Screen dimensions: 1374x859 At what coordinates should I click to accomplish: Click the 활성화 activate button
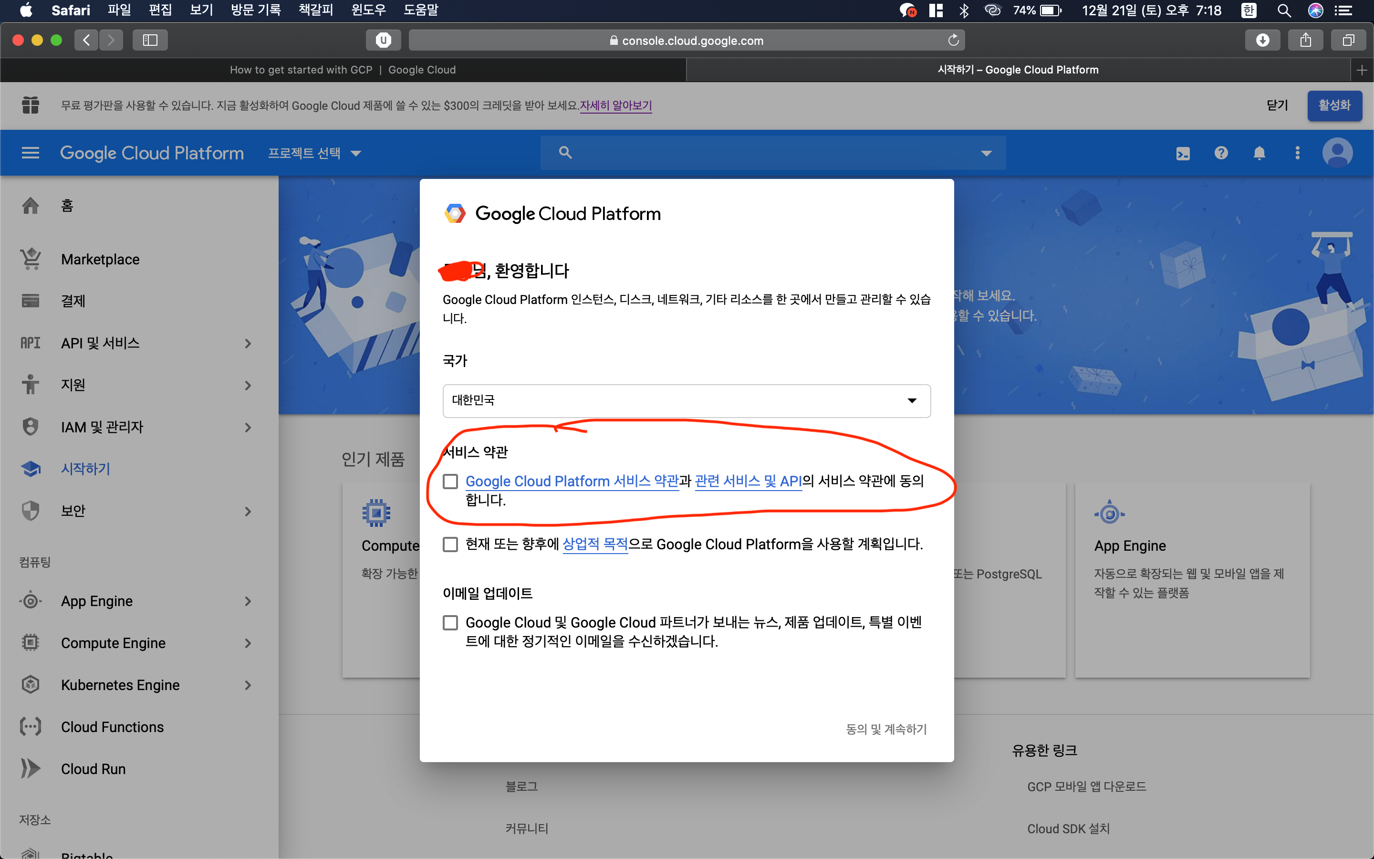(1334, 105)
